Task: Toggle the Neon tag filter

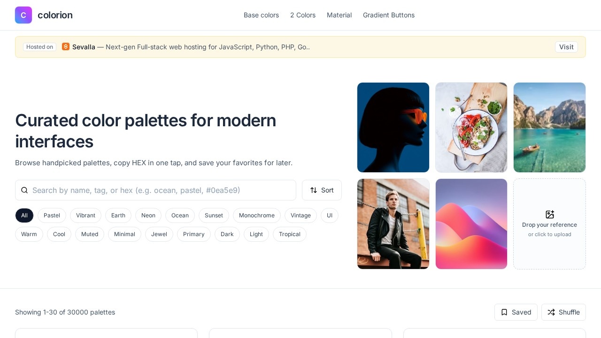Action: (148, 215)
